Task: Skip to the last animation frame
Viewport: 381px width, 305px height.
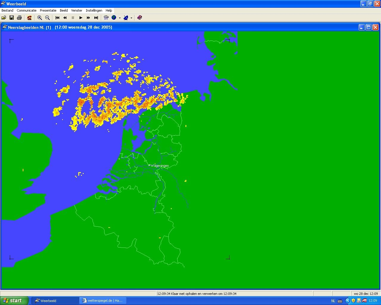Action: pos(96,18)
